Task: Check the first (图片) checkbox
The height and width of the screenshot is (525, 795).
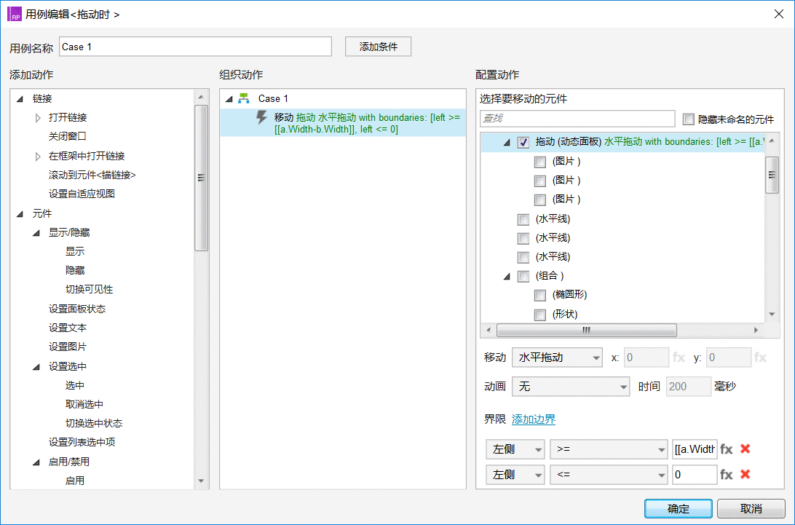Action: coord(540,162)
